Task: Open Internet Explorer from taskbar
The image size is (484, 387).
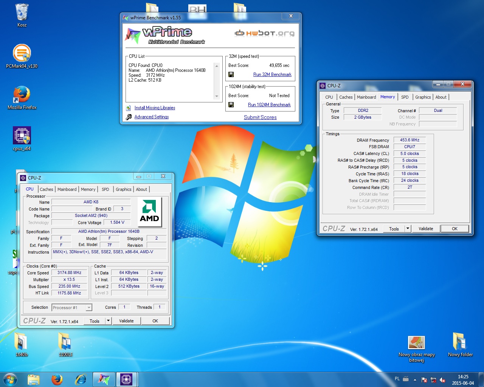Action: pyautogui.click(x=81, y=379)
